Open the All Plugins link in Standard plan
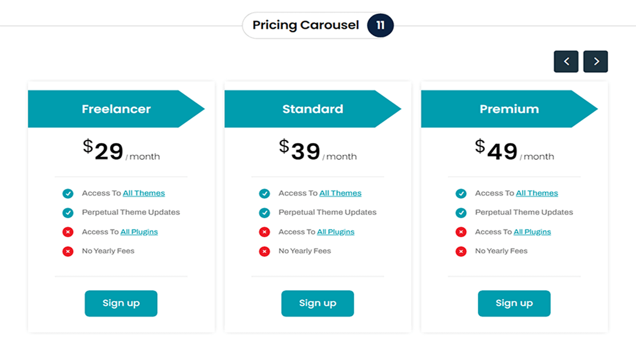This screenshot has height=355, width=636. (336, 232)
